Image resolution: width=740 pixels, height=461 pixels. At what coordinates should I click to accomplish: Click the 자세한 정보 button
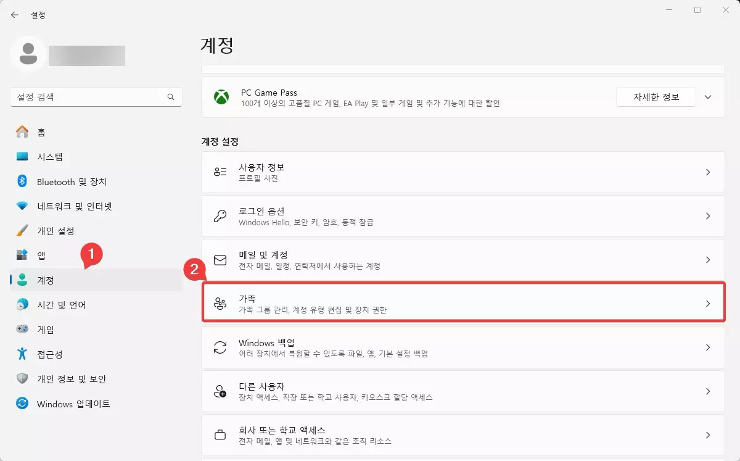(656, 97)
